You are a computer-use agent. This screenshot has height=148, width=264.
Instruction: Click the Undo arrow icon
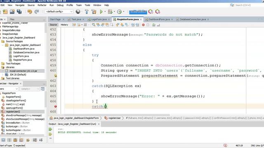(30, 12)
